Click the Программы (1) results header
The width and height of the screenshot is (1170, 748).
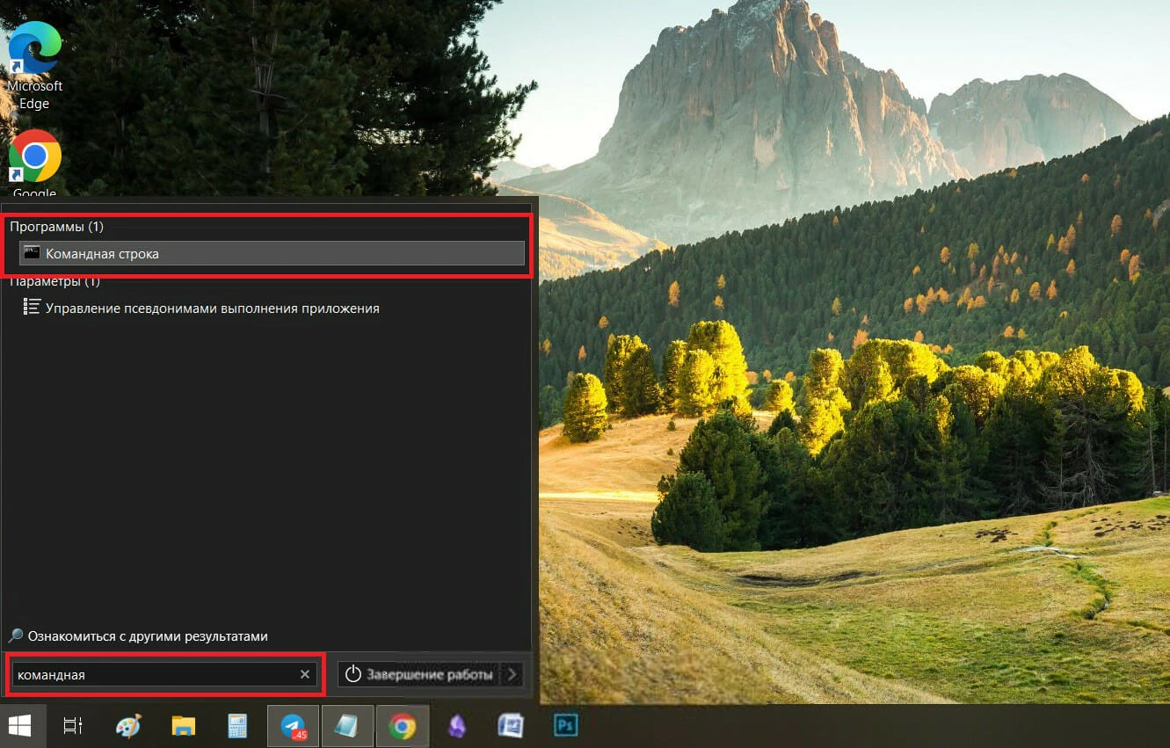tap(56, 227)
